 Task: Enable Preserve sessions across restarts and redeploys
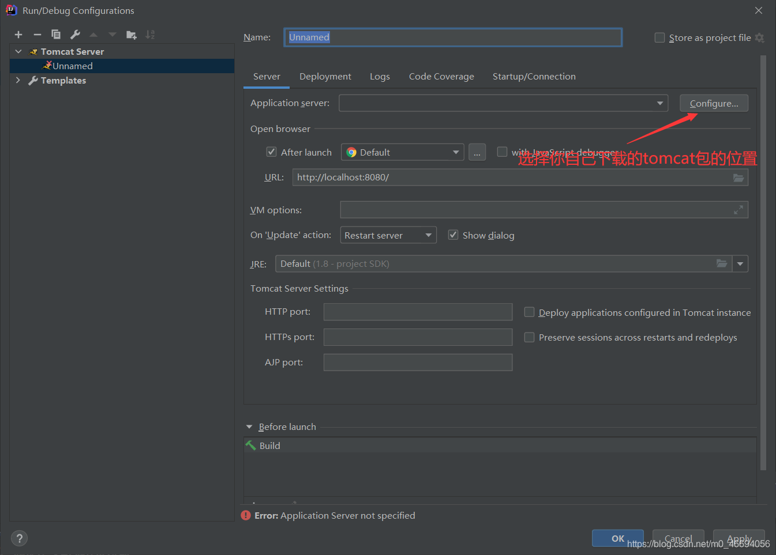[x=529, y=337]
